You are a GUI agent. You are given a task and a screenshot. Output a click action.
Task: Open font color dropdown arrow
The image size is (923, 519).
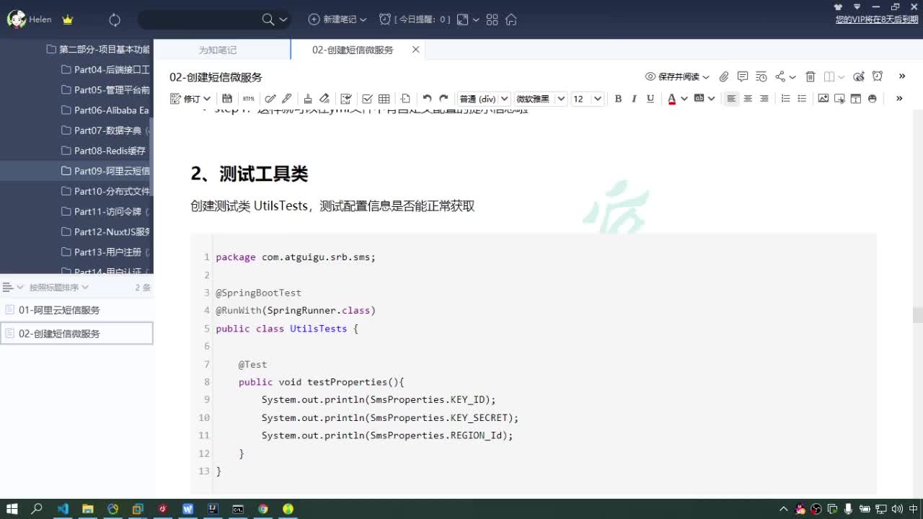click(684, 99)
